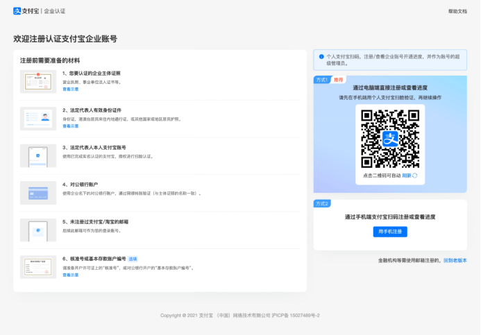Click the Alipay logo in the header
Viewport: 481px width, 335px height.
26,11
